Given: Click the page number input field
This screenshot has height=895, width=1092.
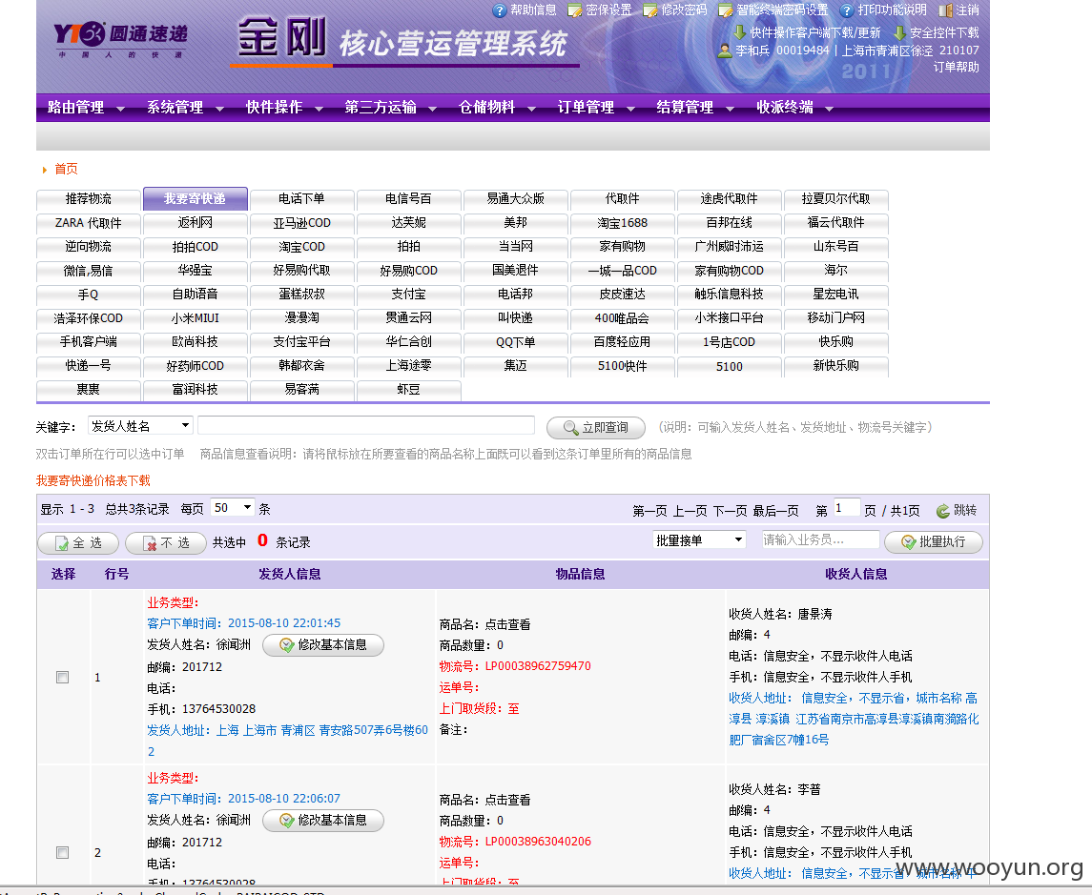Looking at the screenshot, I should tap(847, 509).
